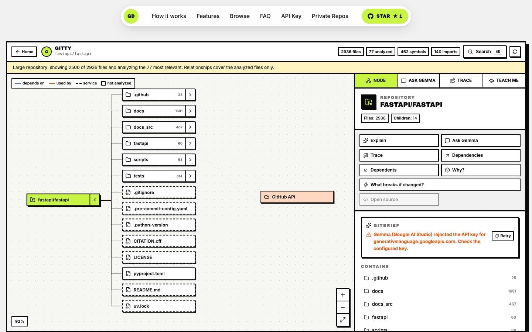The width and height of the screenshot is (532, 332).
Task: Expand the scripts folder chevron
Action: 190,160
